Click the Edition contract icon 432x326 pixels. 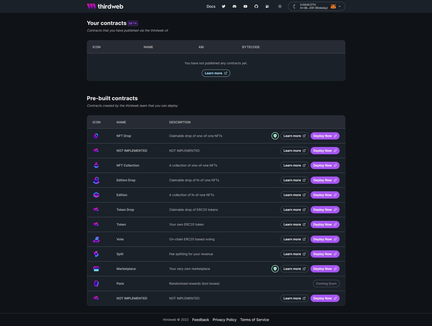click(96, 195)
